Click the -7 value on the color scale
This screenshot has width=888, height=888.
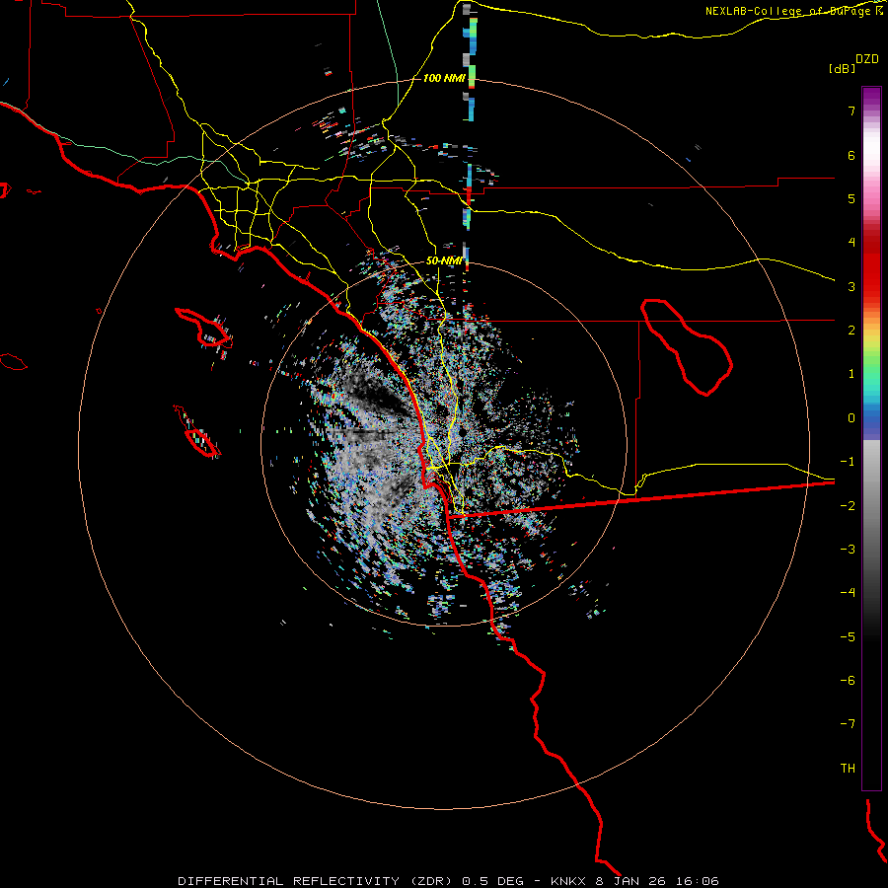pos(848,724)
